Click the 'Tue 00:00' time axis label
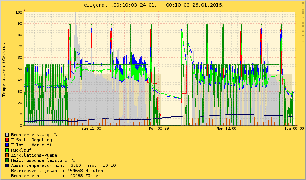The image size is (306, 180). pyautogui.click(x=294, y=129)
